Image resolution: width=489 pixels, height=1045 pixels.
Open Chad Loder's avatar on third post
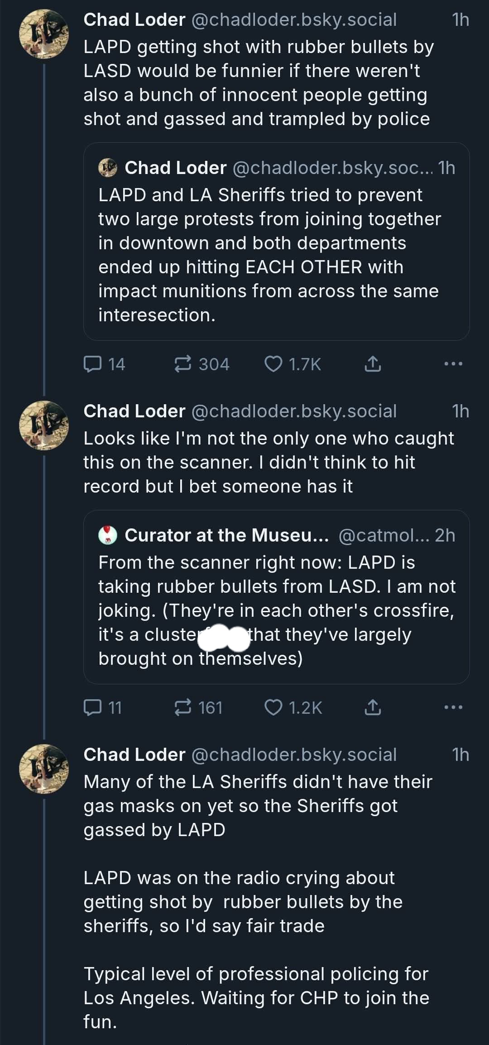click(44, 769)
